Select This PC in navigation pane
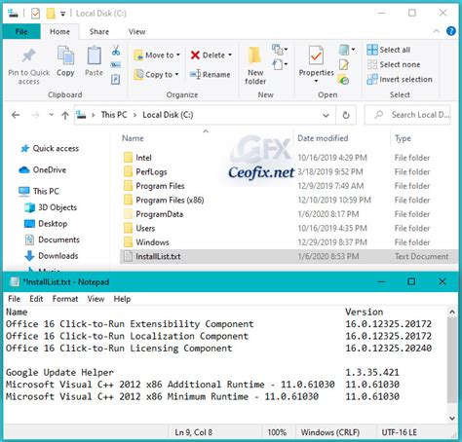The height and width of the screenshot is (442, 462). click(x=39, y=191)
